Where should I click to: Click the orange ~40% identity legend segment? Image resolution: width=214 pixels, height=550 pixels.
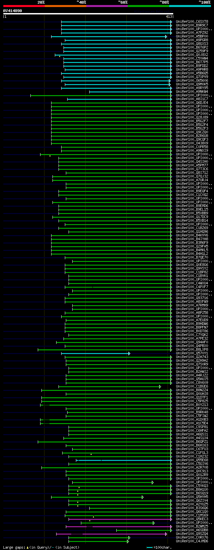pyautogui.click(x=65, y=6)
